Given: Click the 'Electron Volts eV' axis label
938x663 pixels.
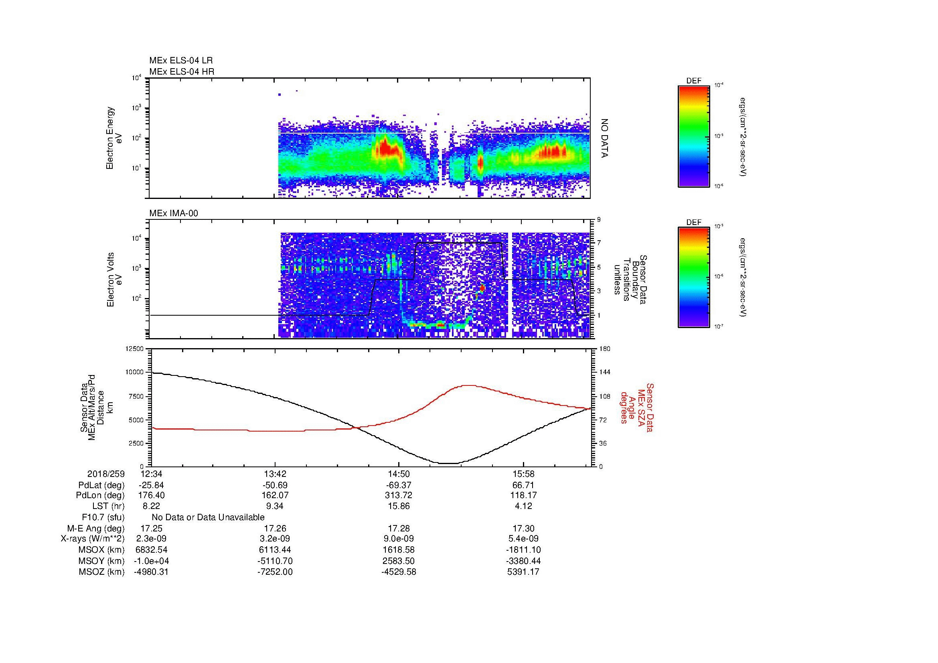Looking at the screenshot, I should tap(114, 280).
